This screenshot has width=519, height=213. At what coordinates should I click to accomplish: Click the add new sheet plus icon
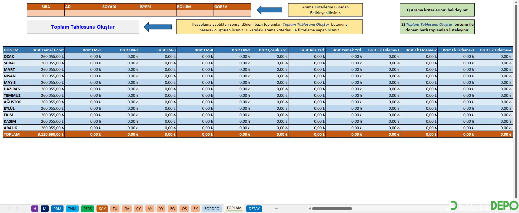click(x=276, y=208)
